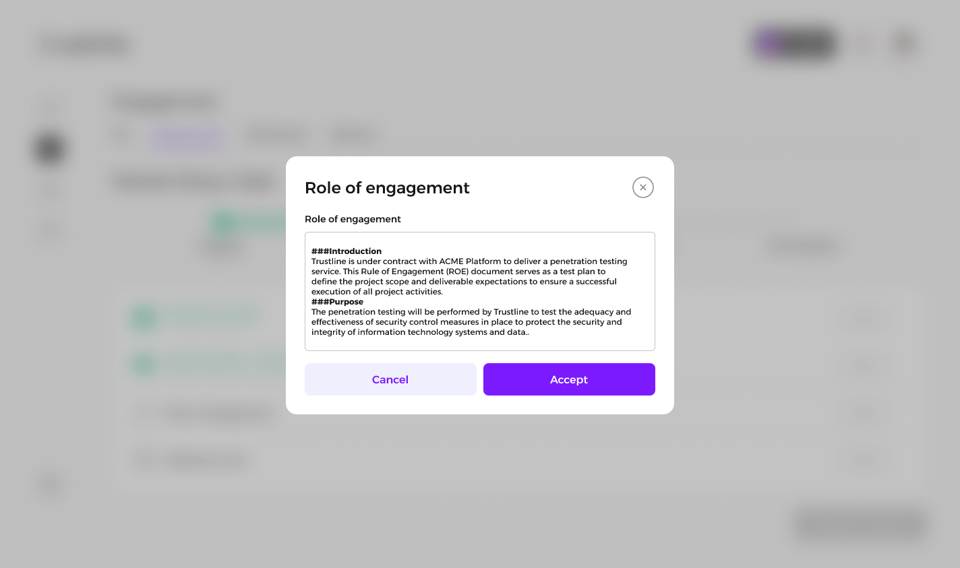The height and width of the screenshot is (568, 960).
Task: Click the blurred sidebar icon below the dark circle
Action: (50, 191)
